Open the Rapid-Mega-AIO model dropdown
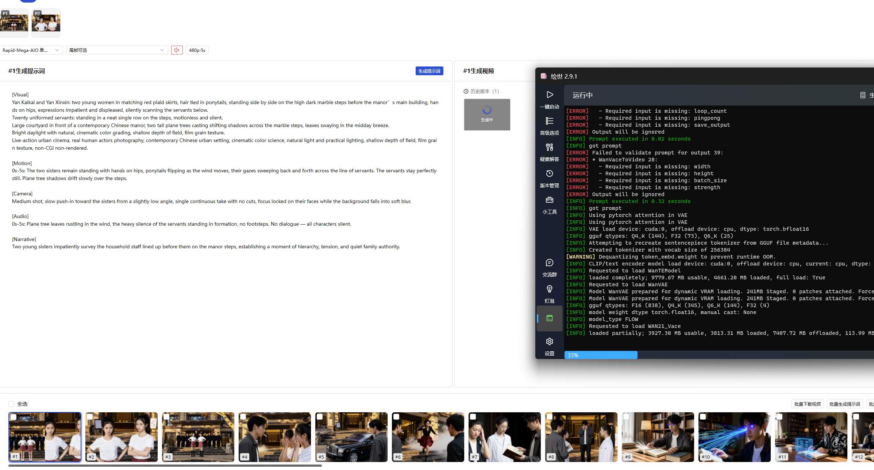 click(31, 50)
